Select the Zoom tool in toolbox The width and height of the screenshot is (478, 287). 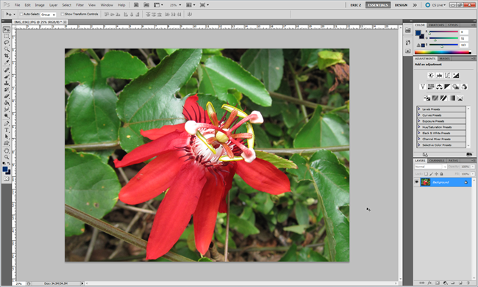7,157
